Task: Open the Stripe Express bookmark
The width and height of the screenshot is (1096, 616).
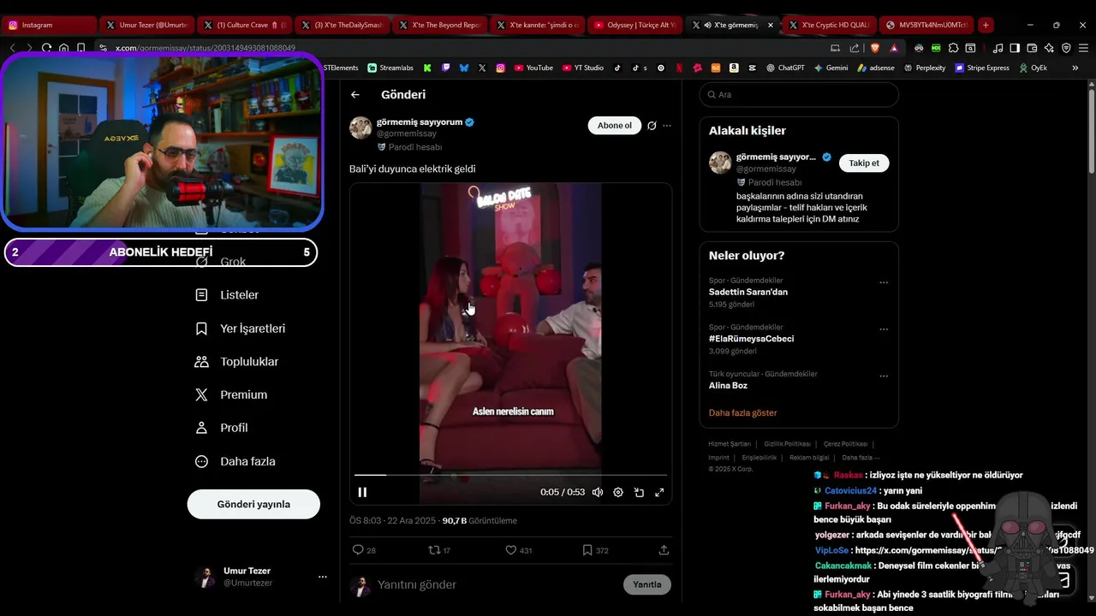Action: coord(982,68)
